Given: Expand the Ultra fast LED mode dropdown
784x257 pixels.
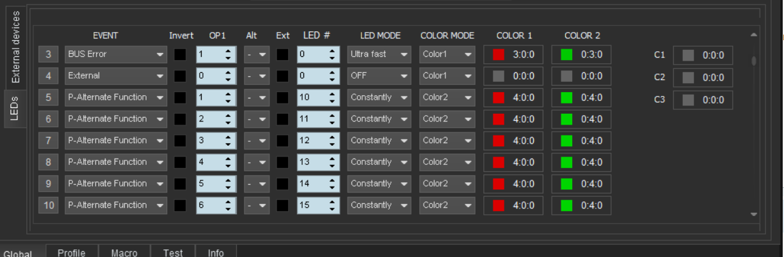Looking at the screenshot, I should pyautogui.click(x=380, y=55).
